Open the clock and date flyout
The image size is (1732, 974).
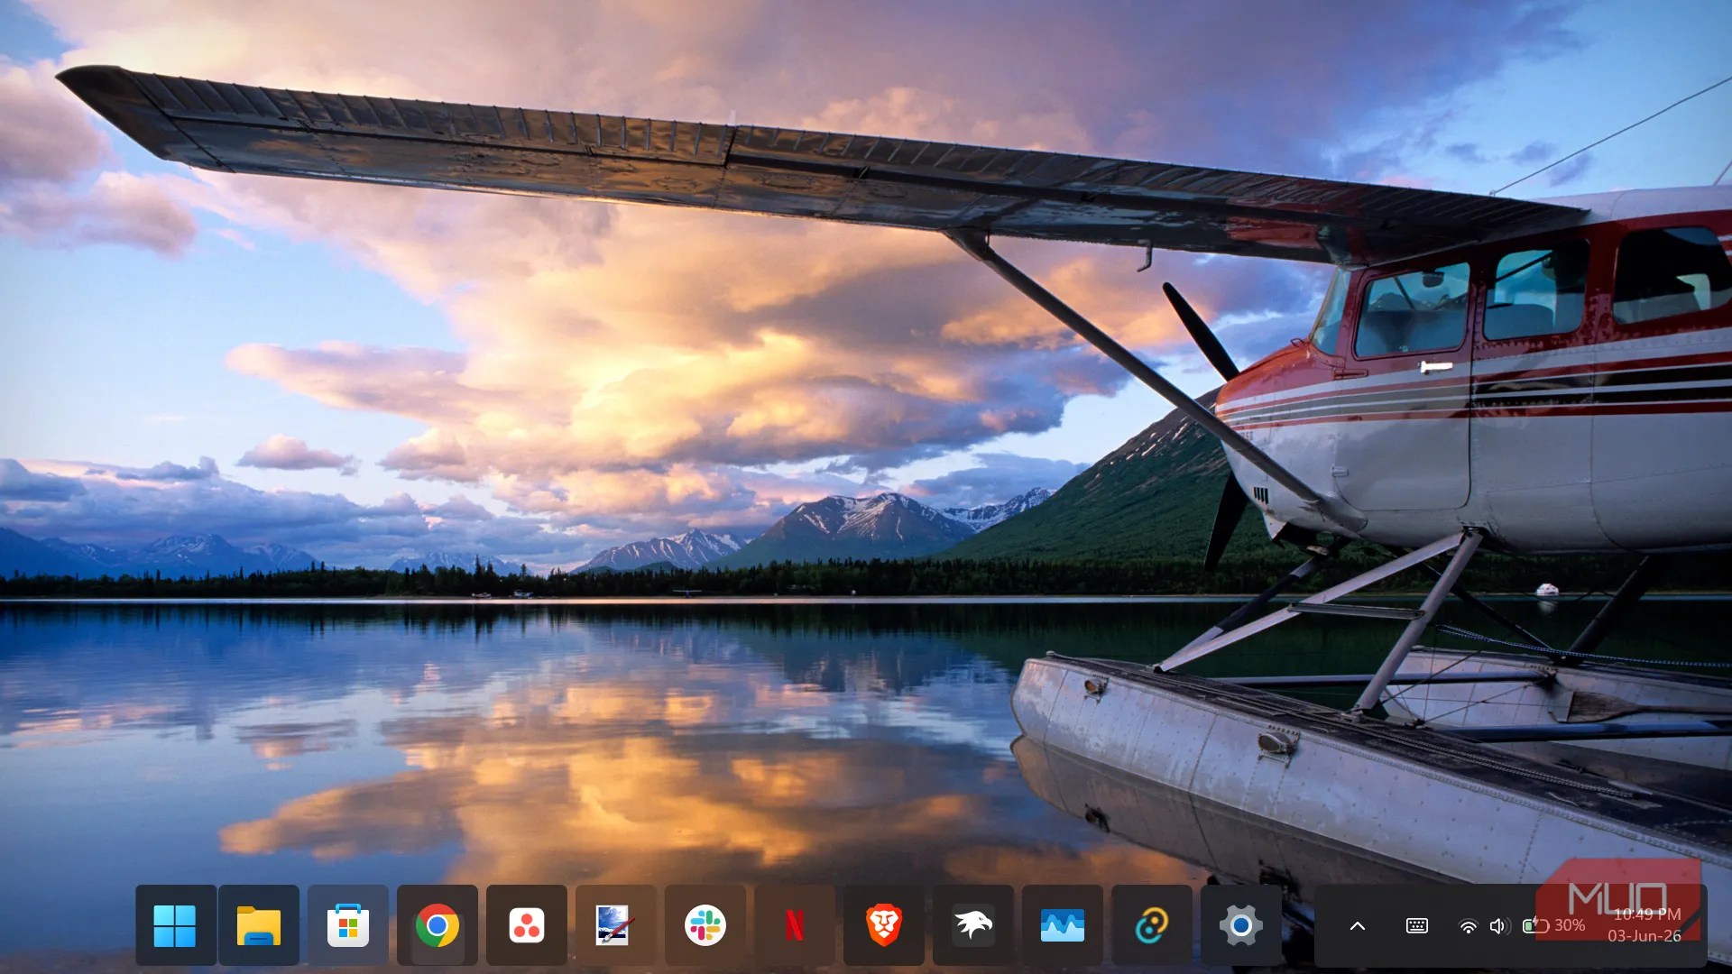(x=1645, y=925)
